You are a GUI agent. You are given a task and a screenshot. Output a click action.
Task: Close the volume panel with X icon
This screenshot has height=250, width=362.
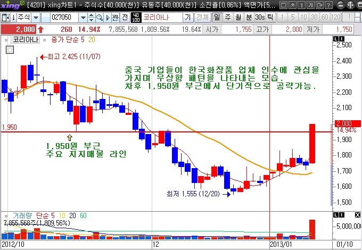358,215
